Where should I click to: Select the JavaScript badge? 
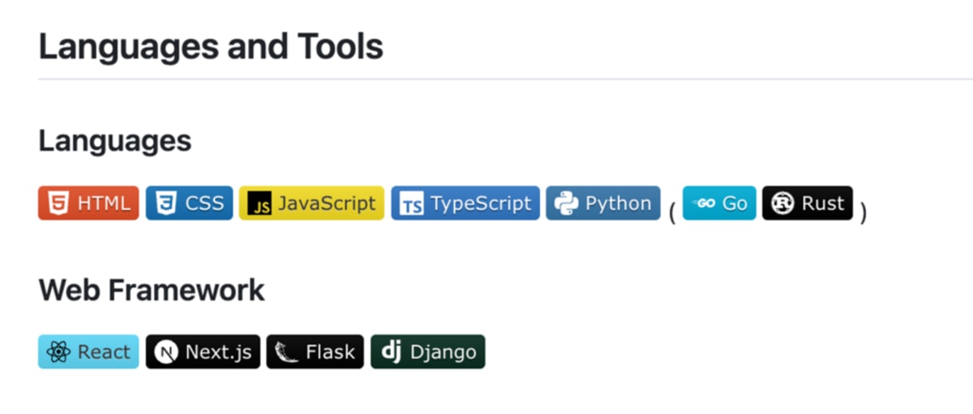[311, 203]
